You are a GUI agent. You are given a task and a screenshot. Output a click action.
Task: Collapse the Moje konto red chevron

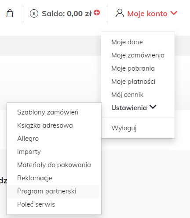(x=174, y=13)
